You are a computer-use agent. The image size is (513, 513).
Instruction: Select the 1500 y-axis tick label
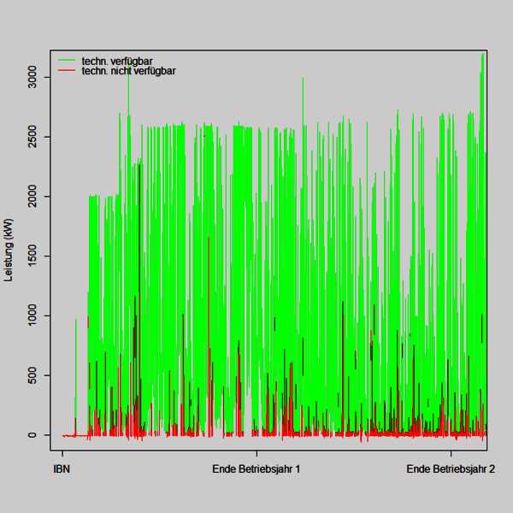[32, 256]
